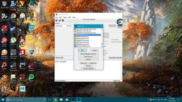Open the DAZ Install Manager icon
The width and height of the screenshot is (182, 102).
coord(13,54)
